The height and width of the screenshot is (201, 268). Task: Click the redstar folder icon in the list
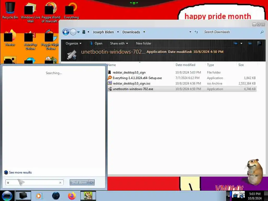tap(110, 72)
